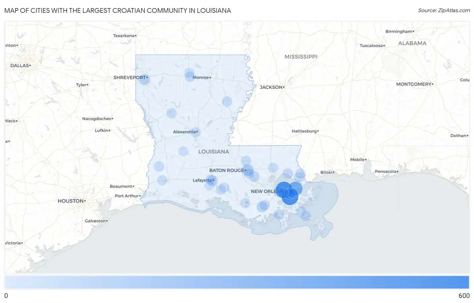
Task: Click the Source: ZipAtlas.com attribution
Action: [x=444, y=10]
